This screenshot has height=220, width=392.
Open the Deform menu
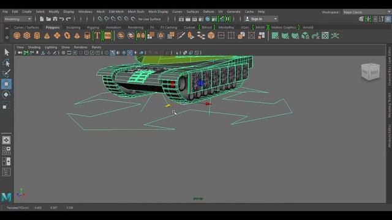tap(208, 12)
